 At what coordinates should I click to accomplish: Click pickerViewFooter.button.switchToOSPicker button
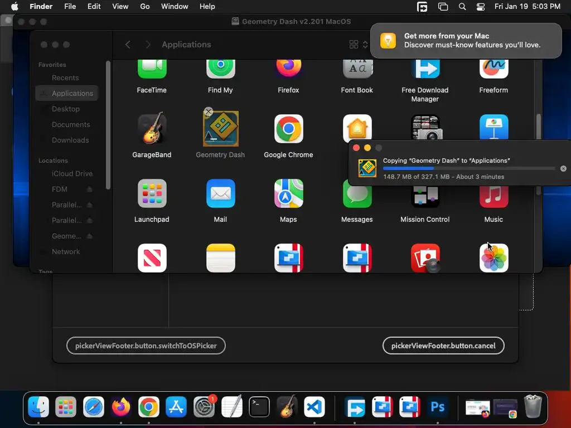(x=146, y=346)
